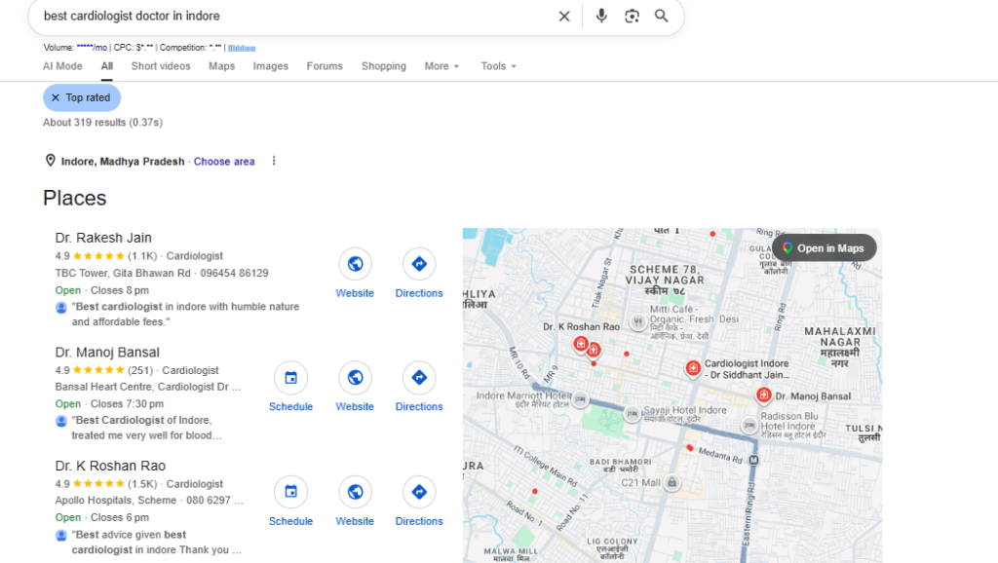The width and height of the screenshot is (998, 563).
Task: Click the Choose area link
Action: click(224, 162)
